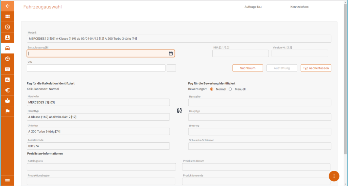
Task: Open the orange three-dot floating action menu
Action: coord(334,176)
